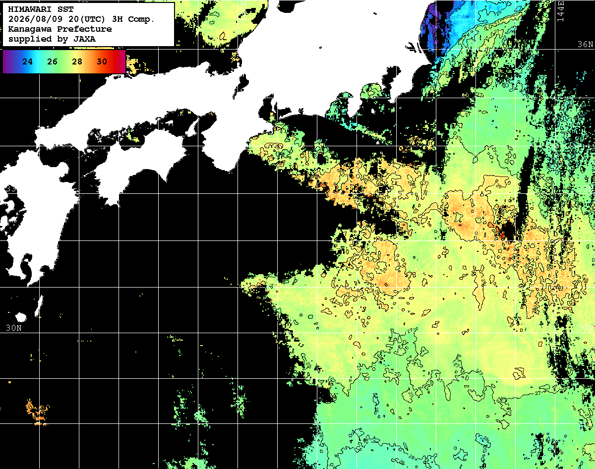Click the HIMAWARI SST title text

point(41,9)
